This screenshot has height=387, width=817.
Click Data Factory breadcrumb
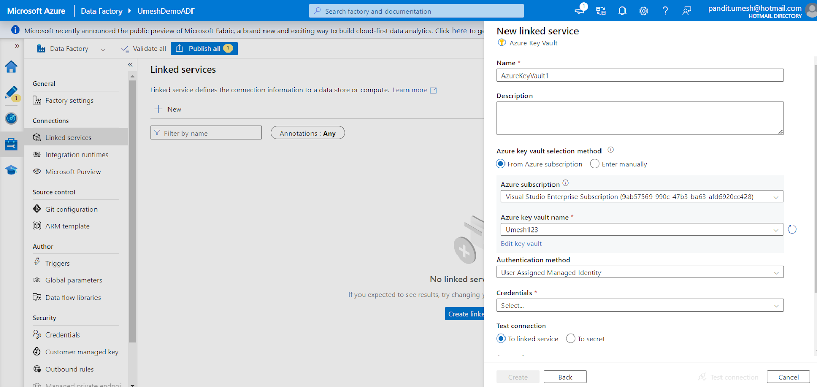coord(101,11)
